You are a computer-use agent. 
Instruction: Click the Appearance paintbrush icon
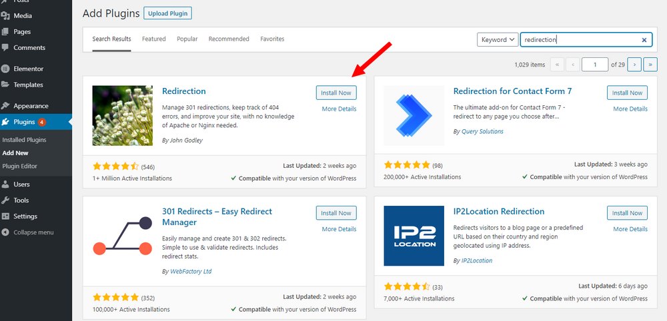[x=5, y=106]
